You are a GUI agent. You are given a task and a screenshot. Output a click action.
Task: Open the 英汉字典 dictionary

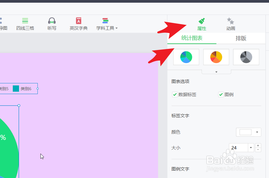[x=78, y=24]
